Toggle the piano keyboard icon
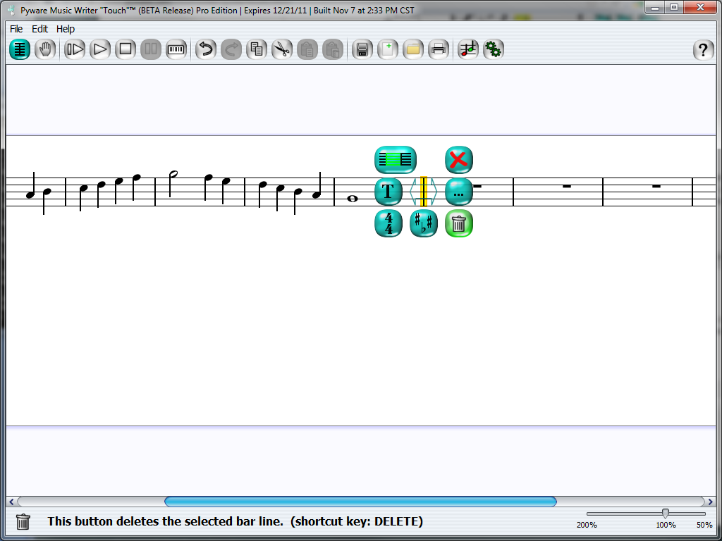The width and height of the screenshot is (722, 541). click(176, 49)
